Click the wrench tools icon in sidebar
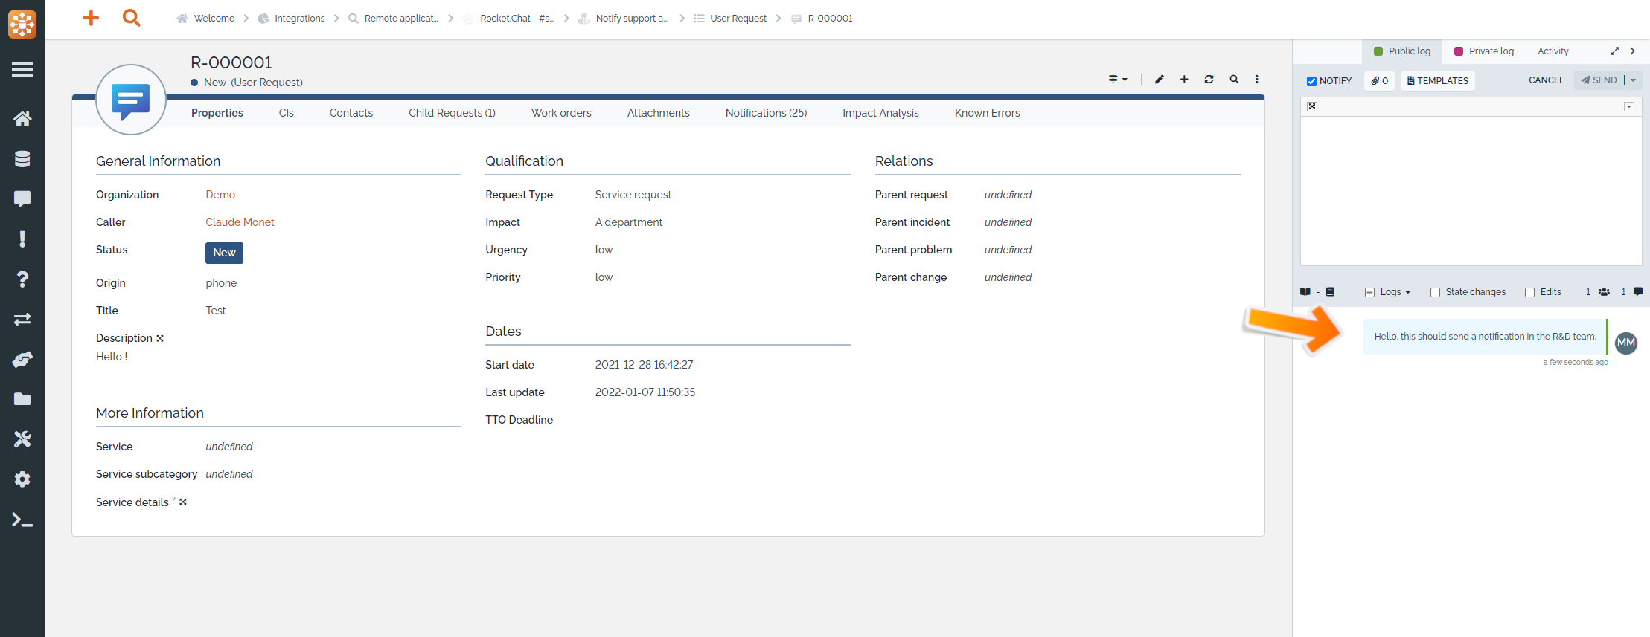Image resolution: width=1650 pixels, height=637 pixels. click(x=22, y=439)
